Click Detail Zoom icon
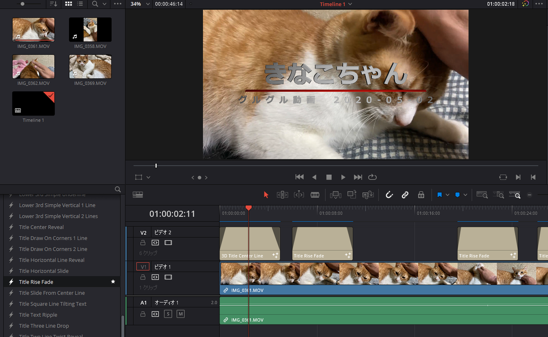 point(498,195)
